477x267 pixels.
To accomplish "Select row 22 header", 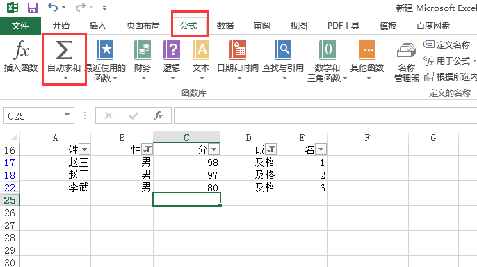I will click(10, 188).
